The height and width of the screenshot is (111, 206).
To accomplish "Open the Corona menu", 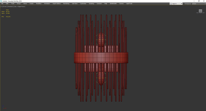I will coord(121,4).
